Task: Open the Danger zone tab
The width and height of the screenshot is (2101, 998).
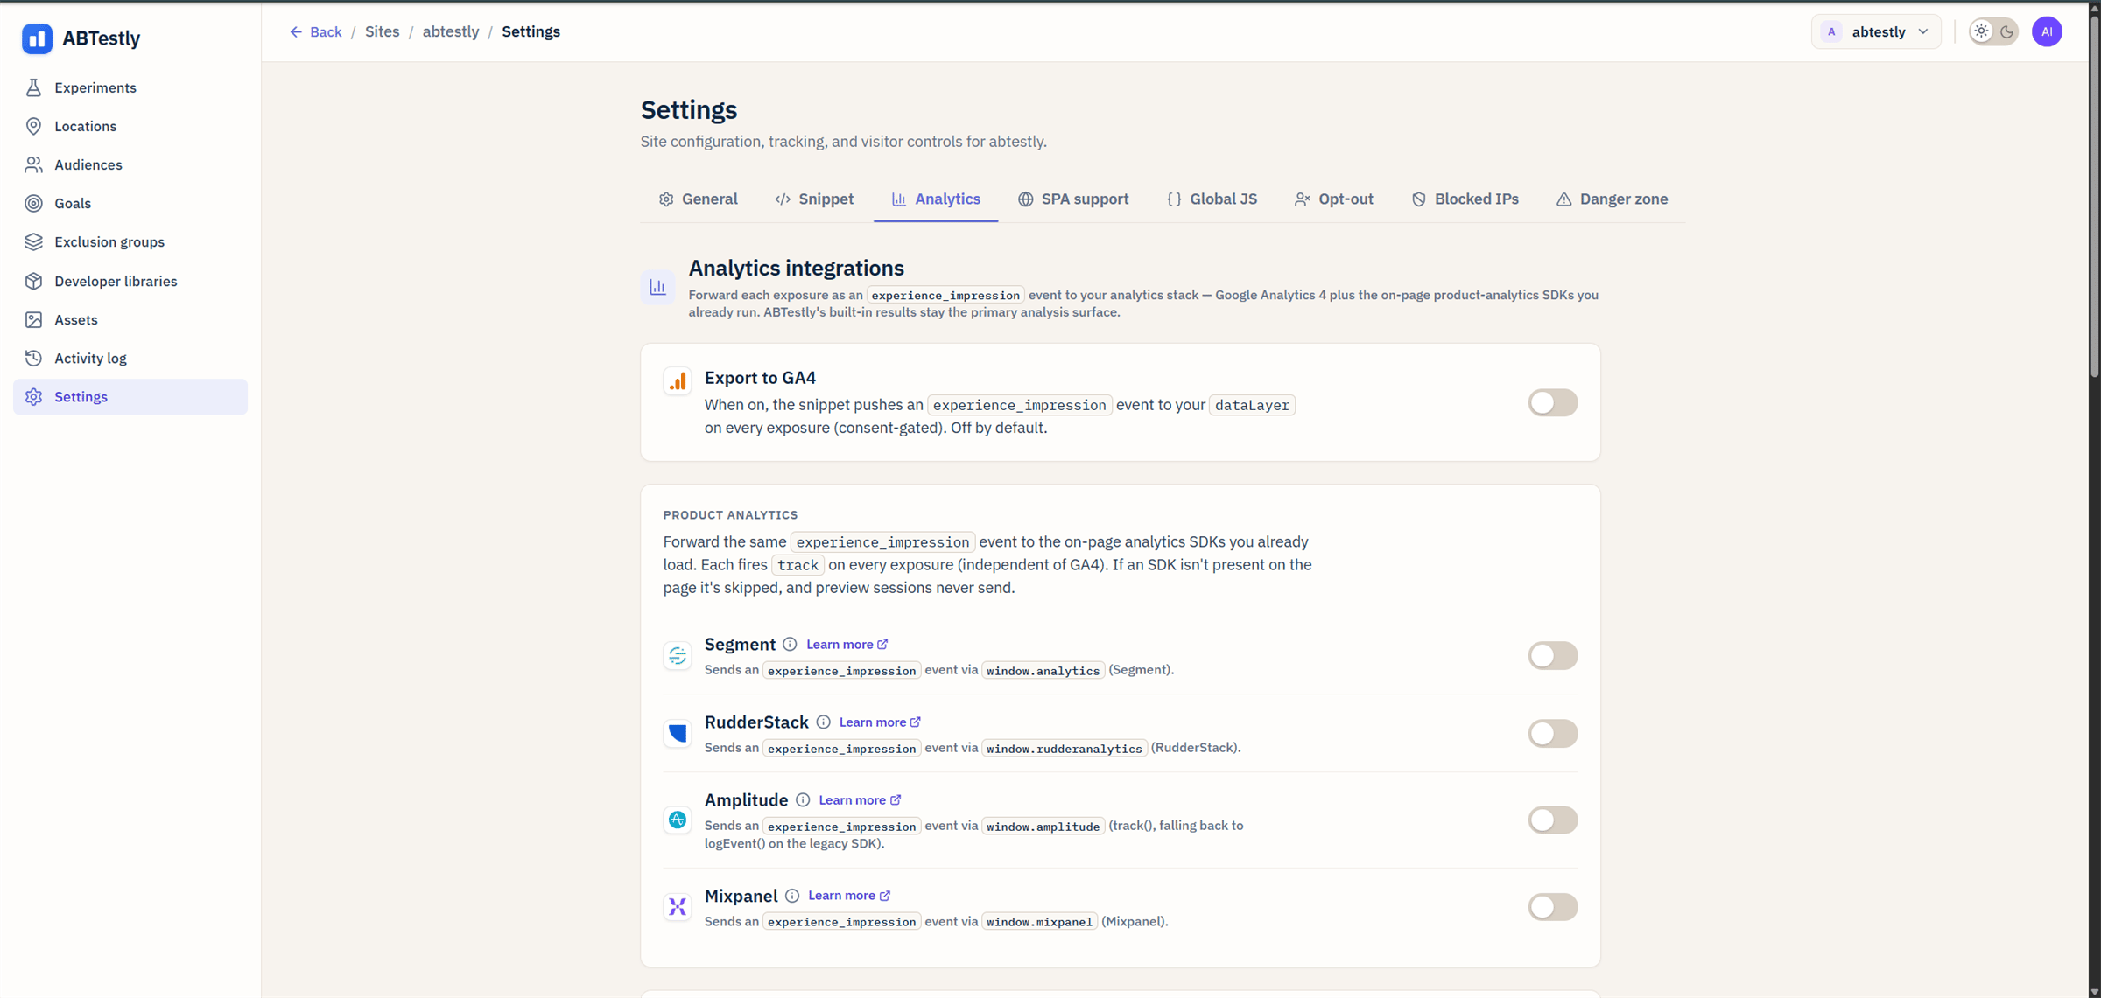Action: click(1612, 199)
